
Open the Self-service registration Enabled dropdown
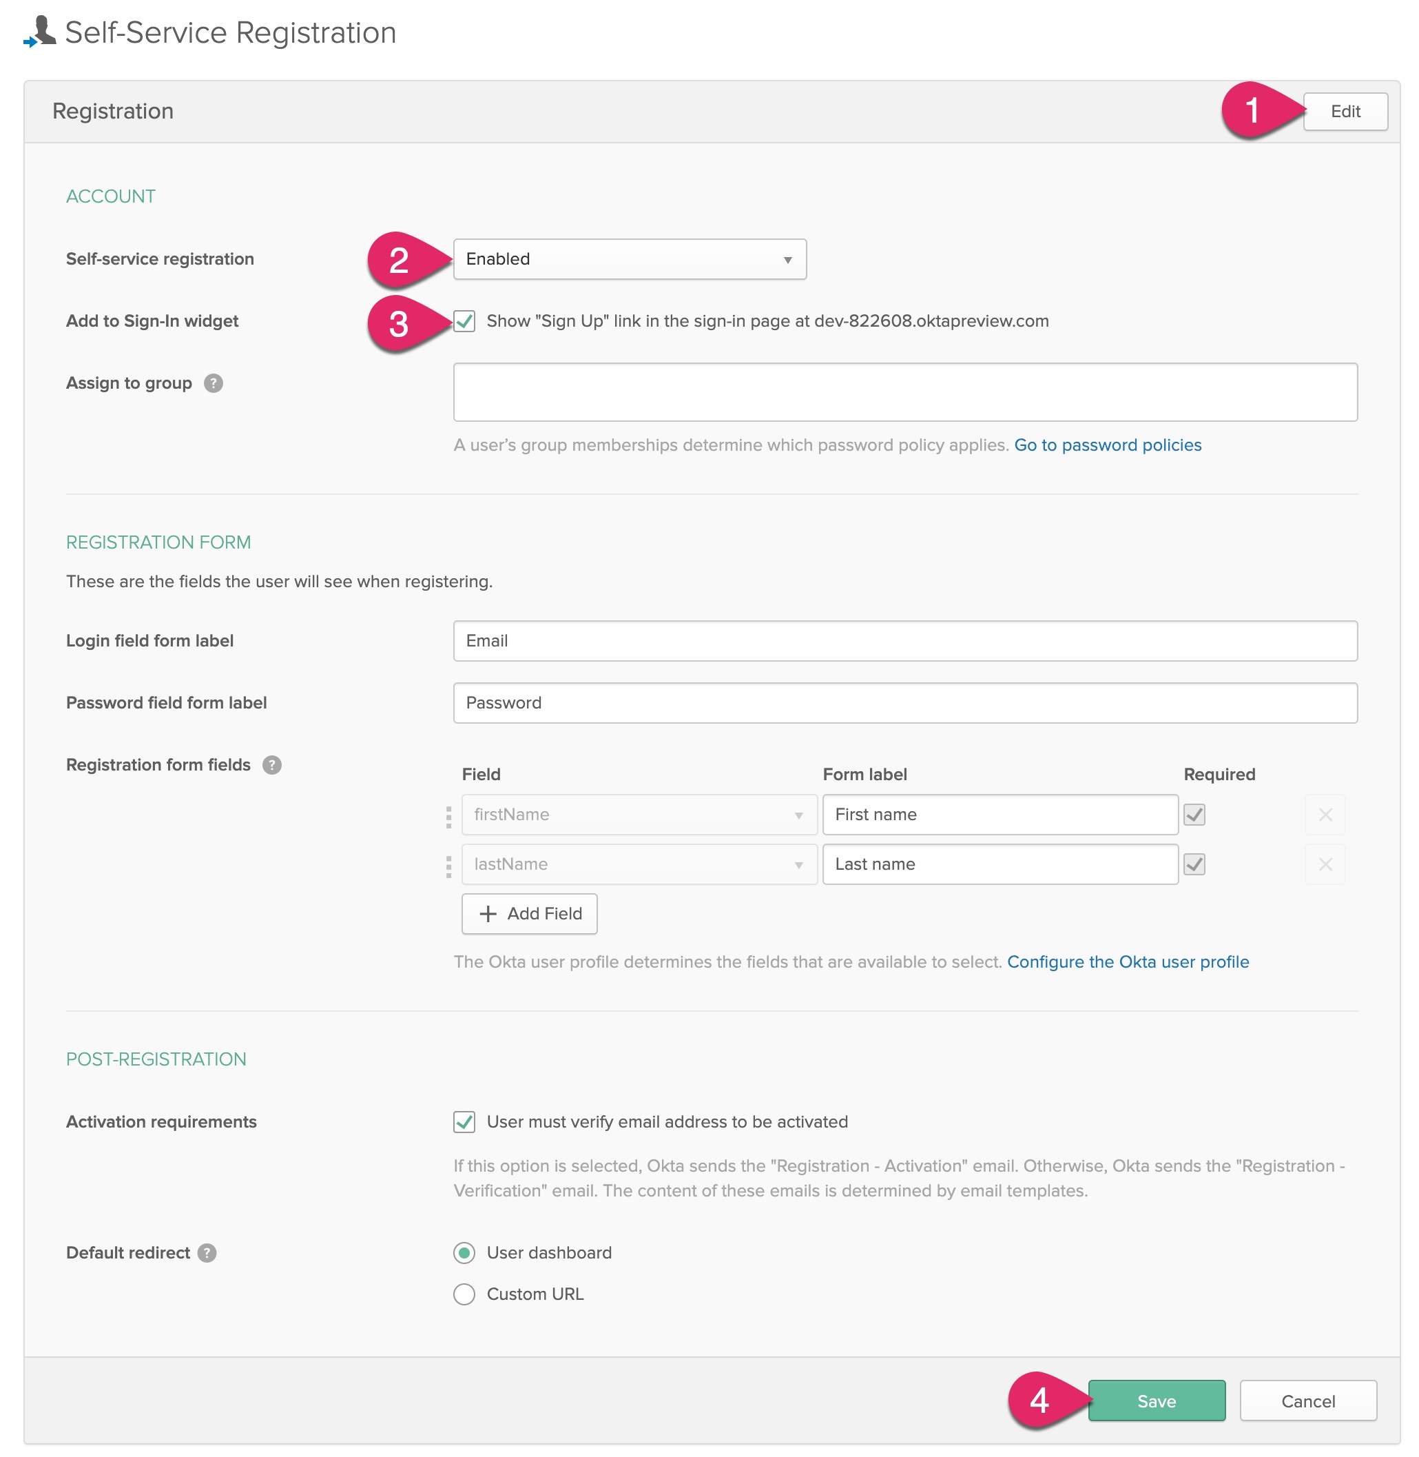pos(629,259)
